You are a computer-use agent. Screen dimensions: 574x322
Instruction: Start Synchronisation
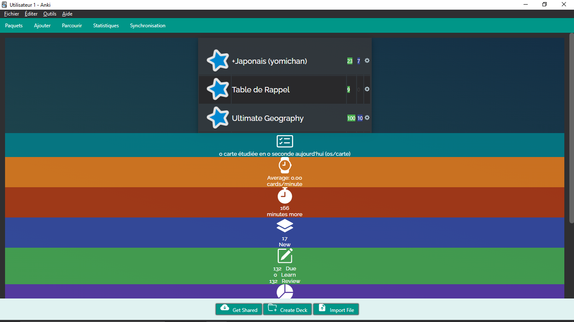tap(148, 26)
